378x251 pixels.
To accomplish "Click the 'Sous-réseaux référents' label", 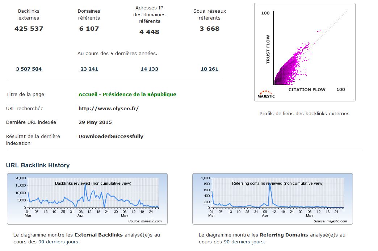I will pyautogui.click(x=210, y=14).
